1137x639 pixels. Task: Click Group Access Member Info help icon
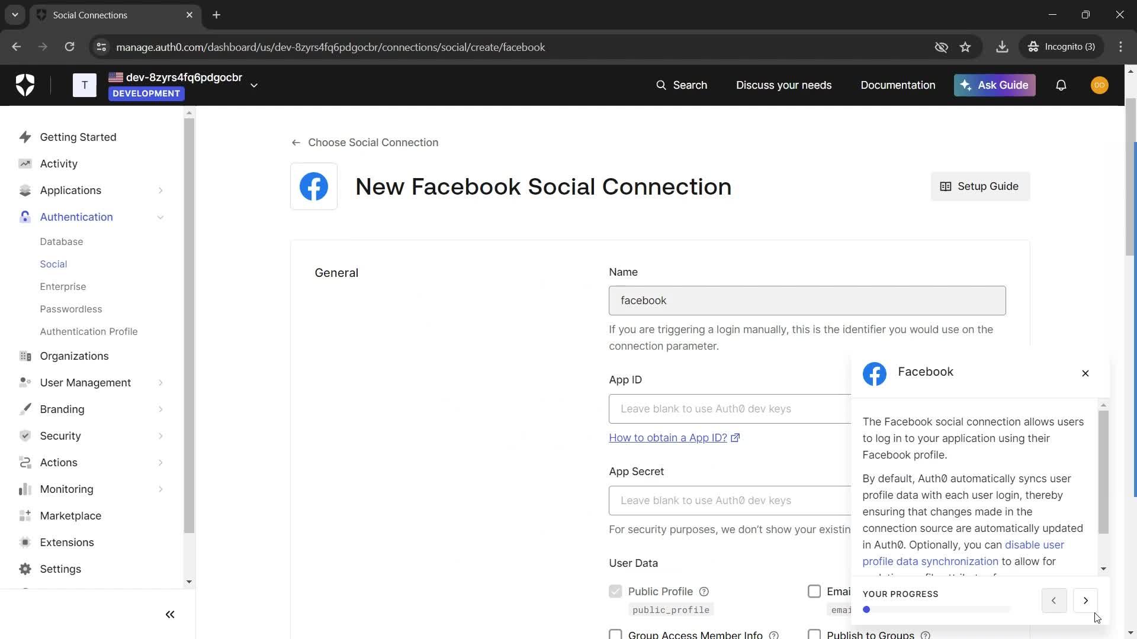coord(773,635)
